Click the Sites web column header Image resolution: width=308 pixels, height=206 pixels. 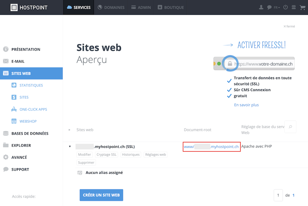(85, 130)
